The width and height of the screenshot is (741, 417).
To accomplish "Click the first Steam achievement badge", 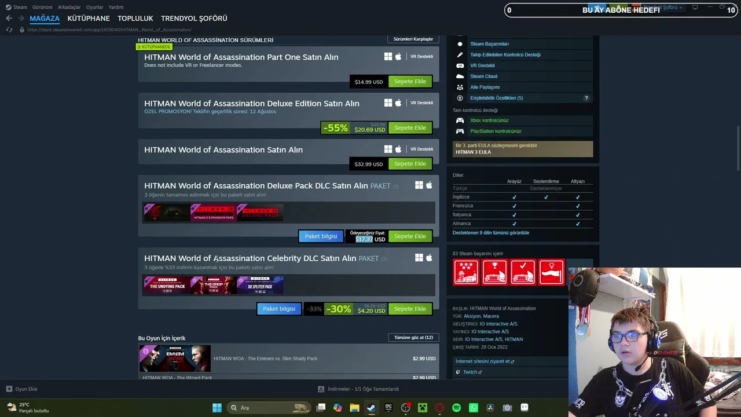I will coord(466,272).
